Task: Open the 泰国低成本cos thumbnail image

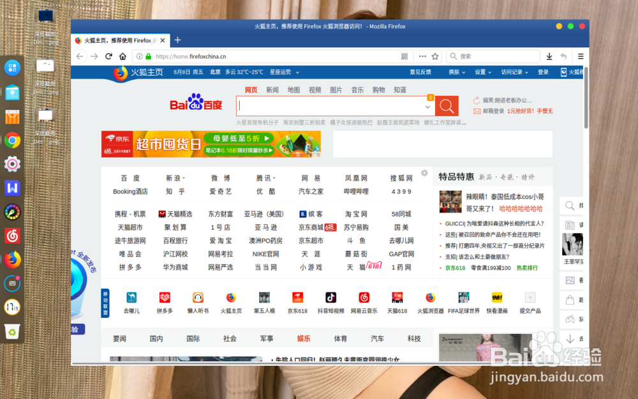Action: (x=450, y=202)
